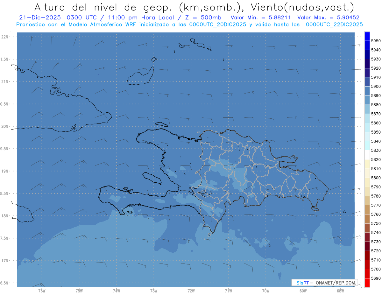Image resolution: width=382 pixels, height=295 pixels.
Task: Click the 20N latitude axis label
Action: [x=5, y=126]
